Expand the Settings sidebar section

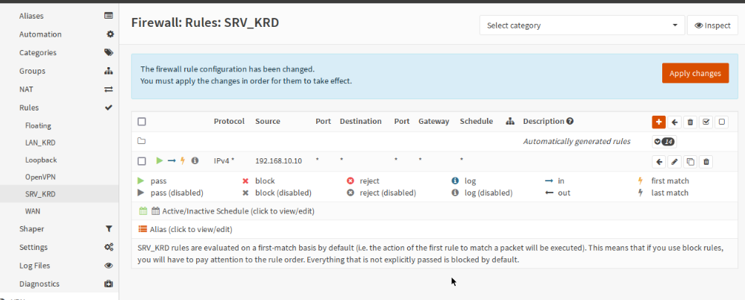click(x=34, y=247)
